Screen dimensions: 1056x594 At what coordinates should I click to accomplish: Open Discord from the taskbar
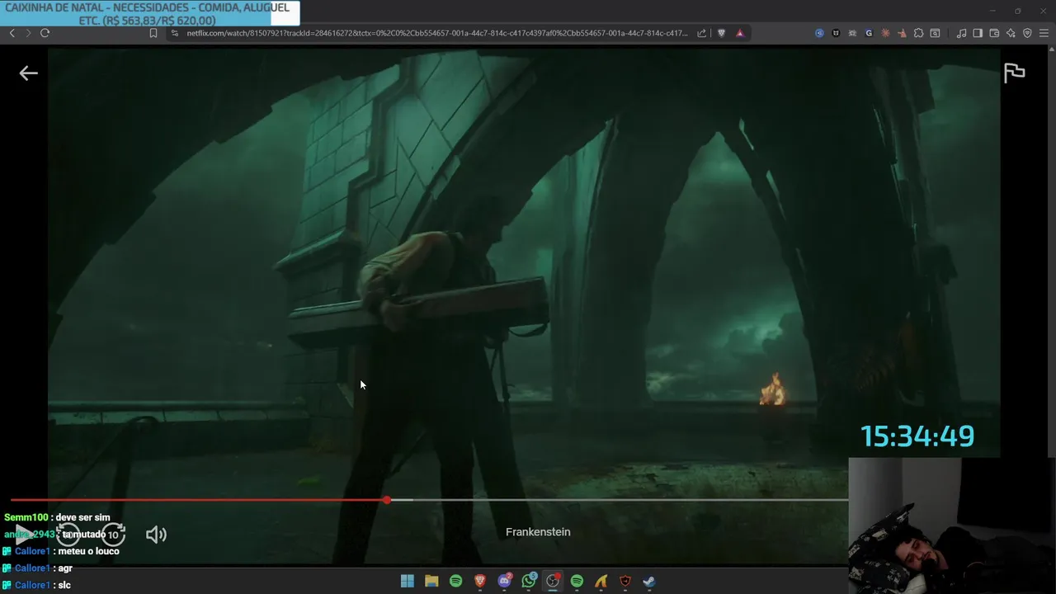(x=504, y=581)
